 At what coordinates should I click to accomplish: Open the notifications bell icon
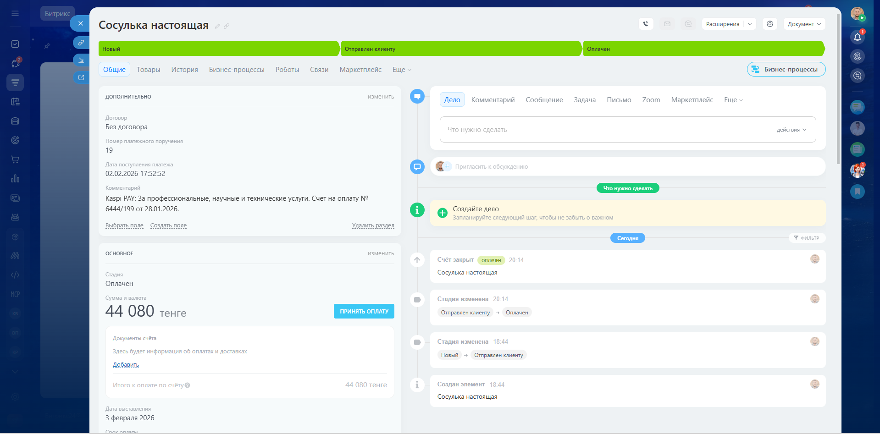click(857, 38)
